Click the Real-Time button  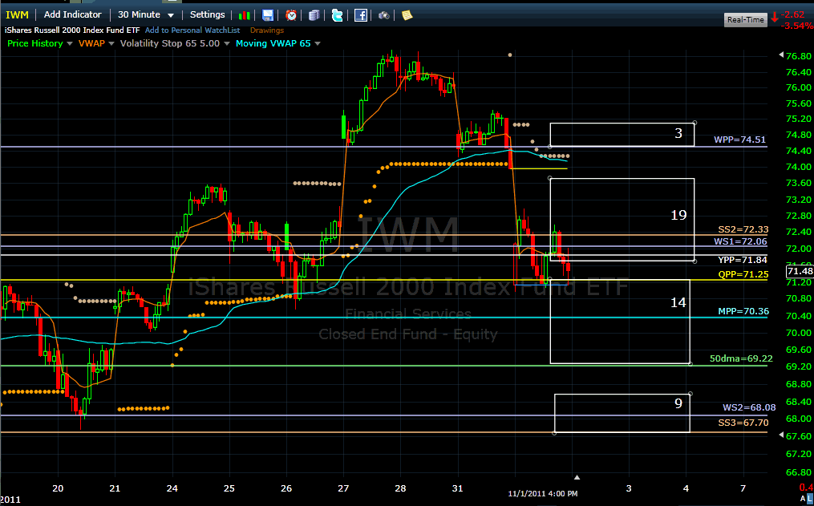(746, 20)
